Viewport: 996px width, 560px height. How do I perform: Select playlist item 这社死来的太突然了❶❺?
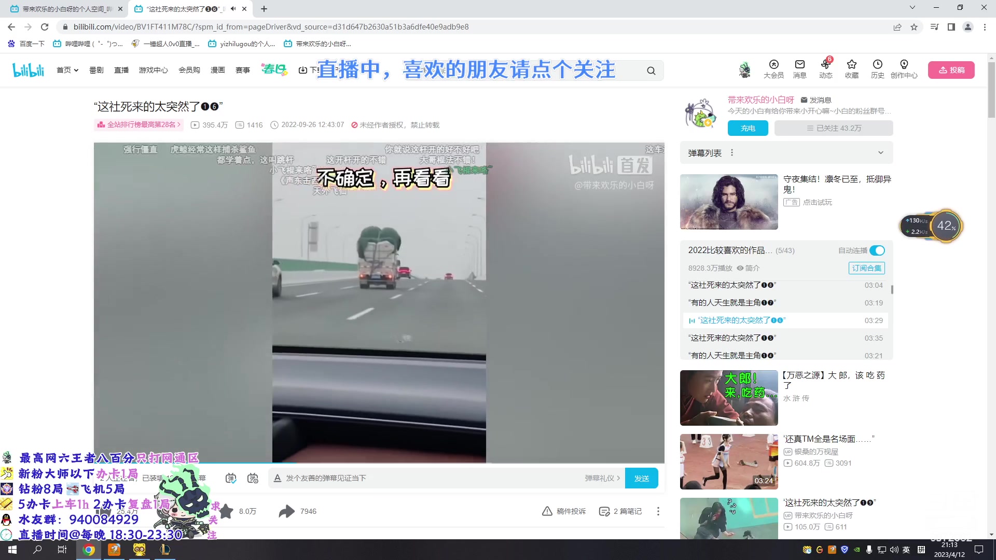pyautogui.click(x=785, y=338)
